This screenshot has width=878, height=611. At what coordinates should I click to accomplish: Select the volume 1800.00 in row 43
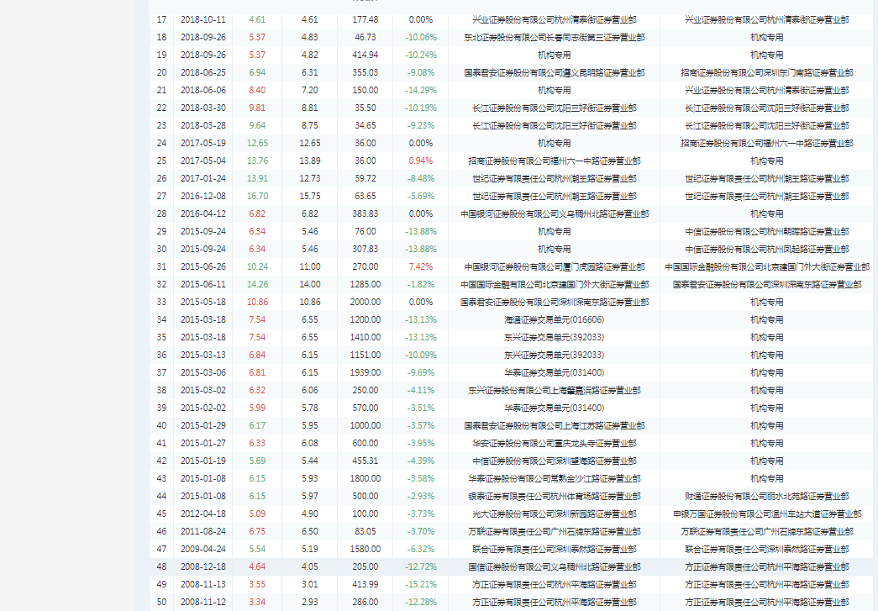(365, 478)
